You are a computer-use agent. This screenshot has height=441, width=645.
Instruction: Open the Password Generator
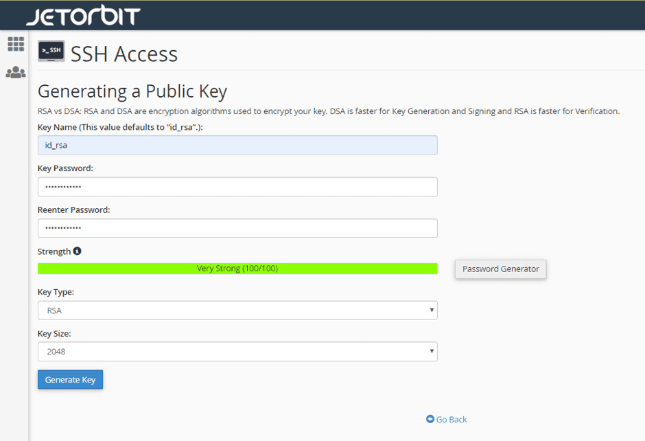pos(501,269)
